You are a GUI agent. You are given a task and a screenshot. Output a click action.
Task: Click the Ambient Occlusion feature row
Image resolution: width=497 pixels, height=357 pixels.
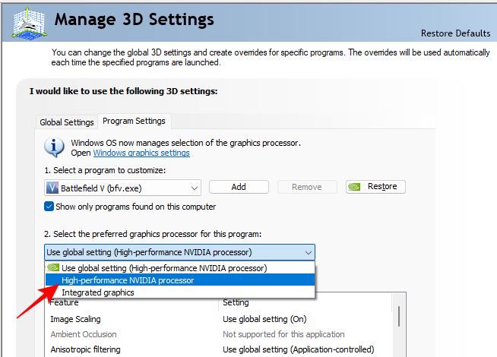pyautogui.click(x=84, y=334)
